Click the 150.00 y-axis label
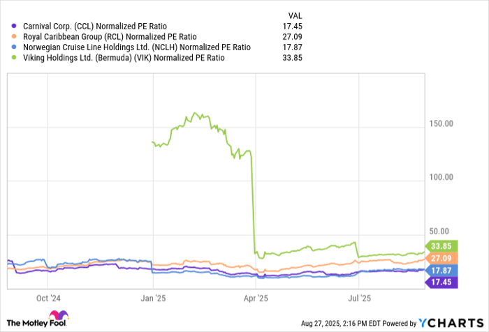The image size is (489, 332). [x=441, y=124]
